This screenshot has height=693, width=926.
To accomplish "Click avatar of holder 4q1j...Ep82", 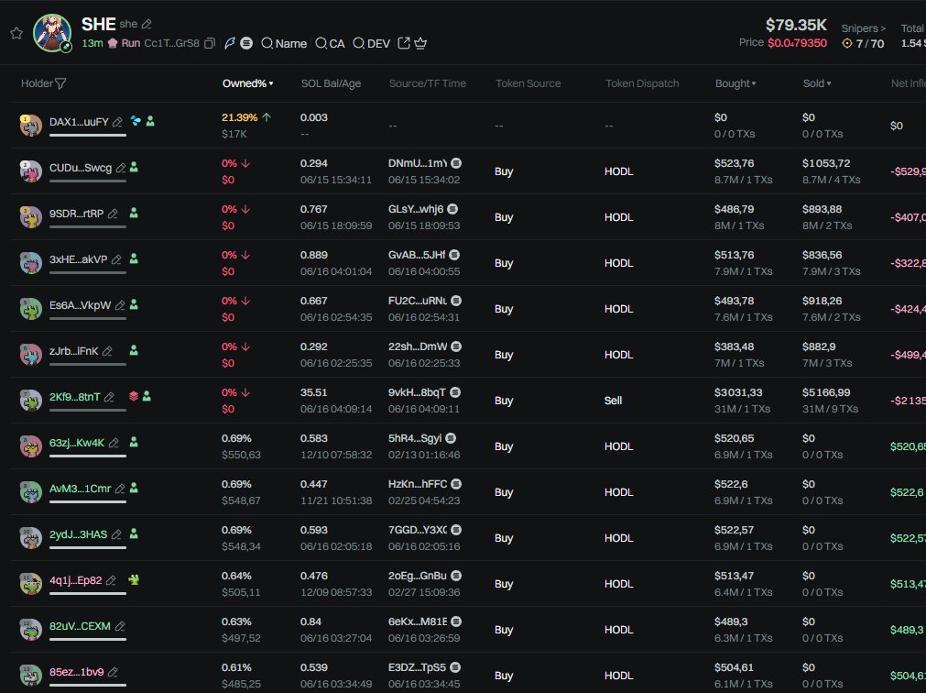I will click(x=31, y=583).
